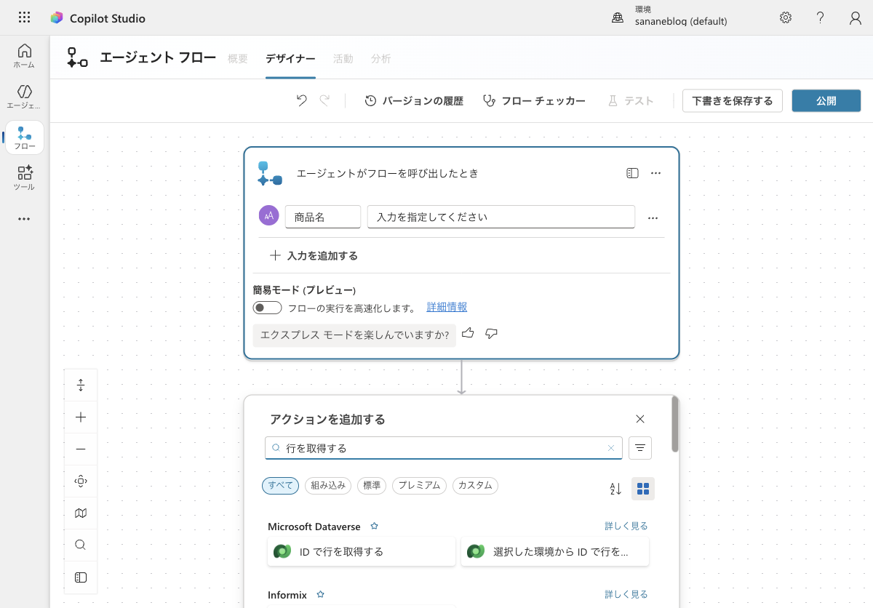Screen dimensions: 873x608
Task: Open フロー in the sidebar
Action: (x=25, y=137)
